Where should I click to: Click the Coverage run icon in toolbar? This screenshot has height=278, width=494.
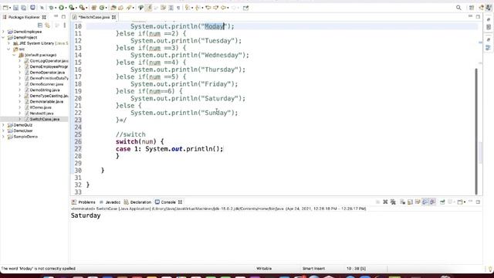coord(72,8)
